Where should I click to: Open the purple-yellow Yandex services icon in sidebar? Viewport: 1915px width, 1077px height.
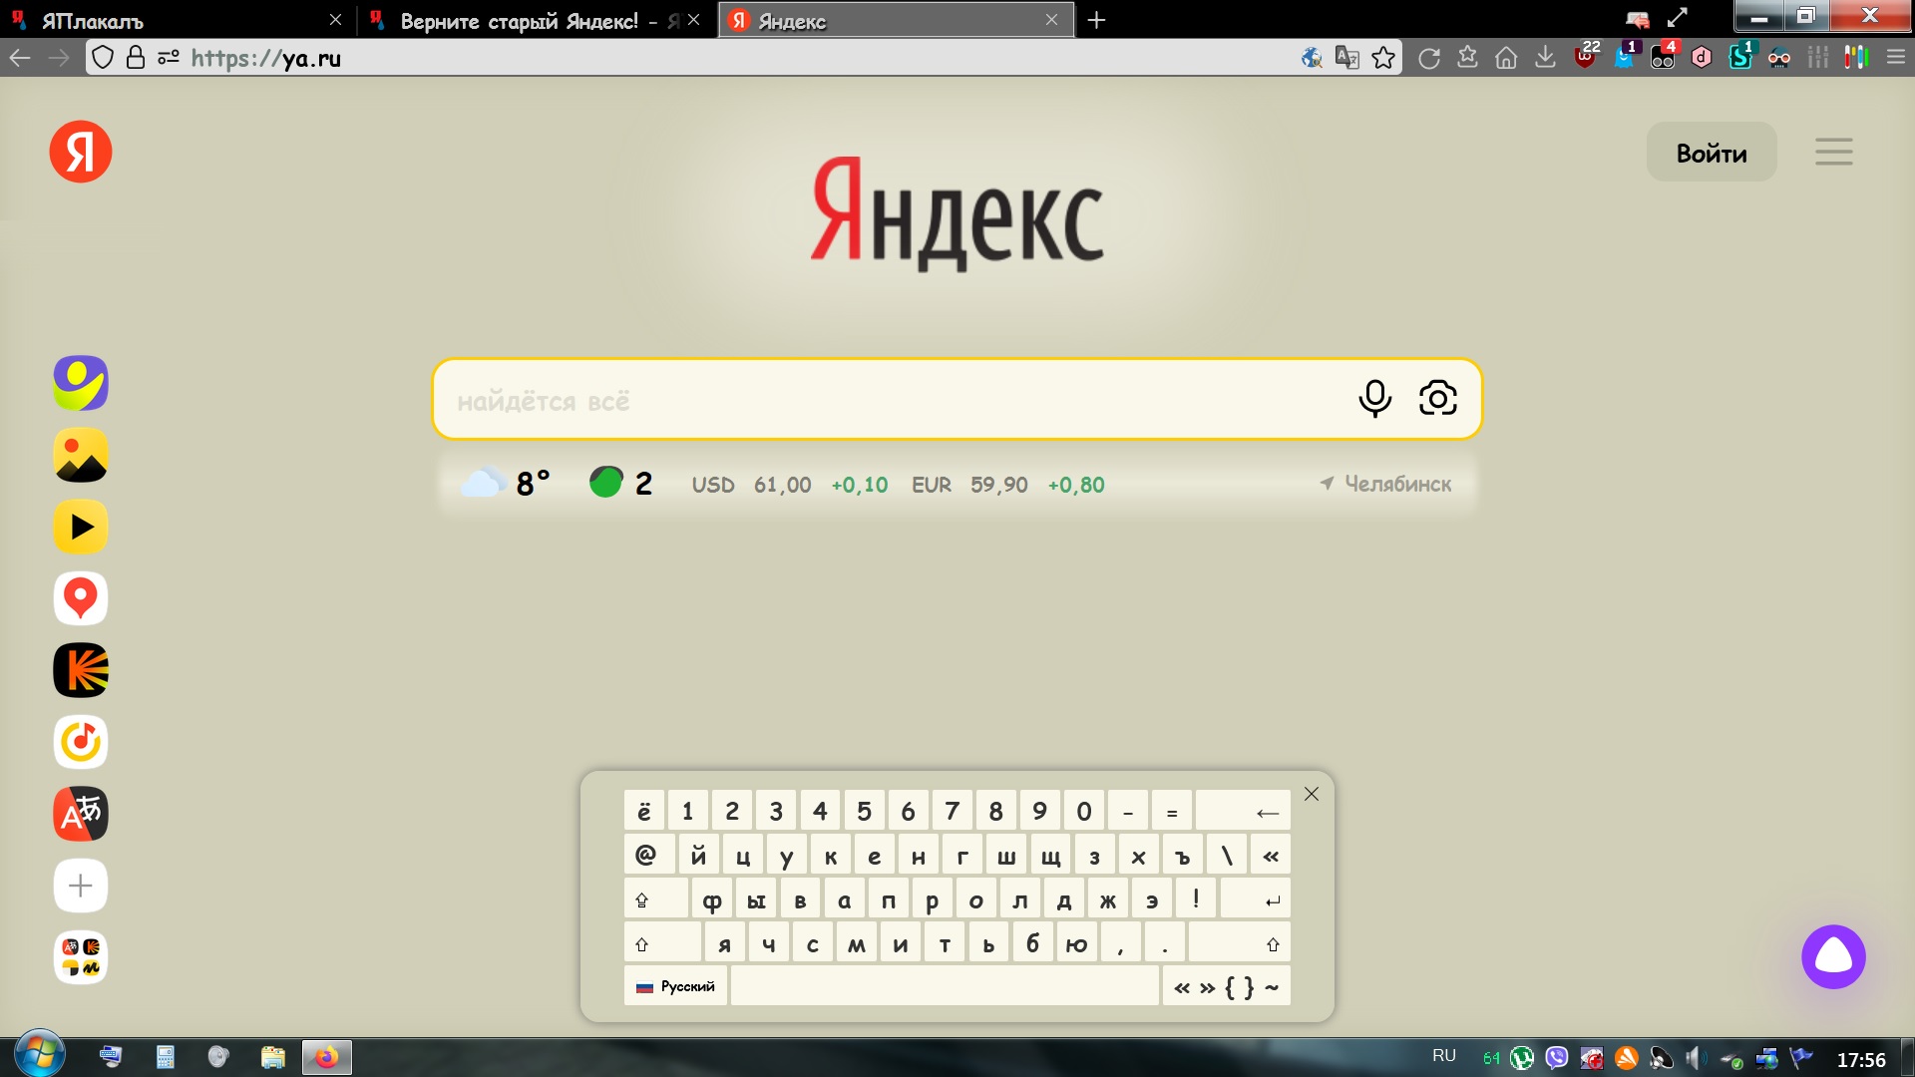[81, 383]
